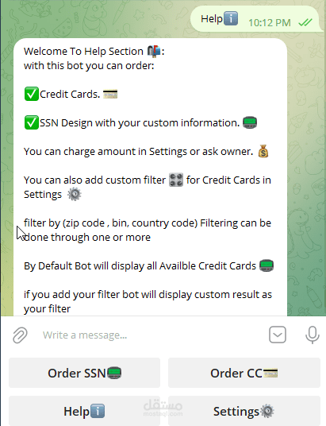The height and width of the screenshot is (426, 326).
Task: Click the gear emoji next to 'Settings' in message
Action: (x=75, y=194)
